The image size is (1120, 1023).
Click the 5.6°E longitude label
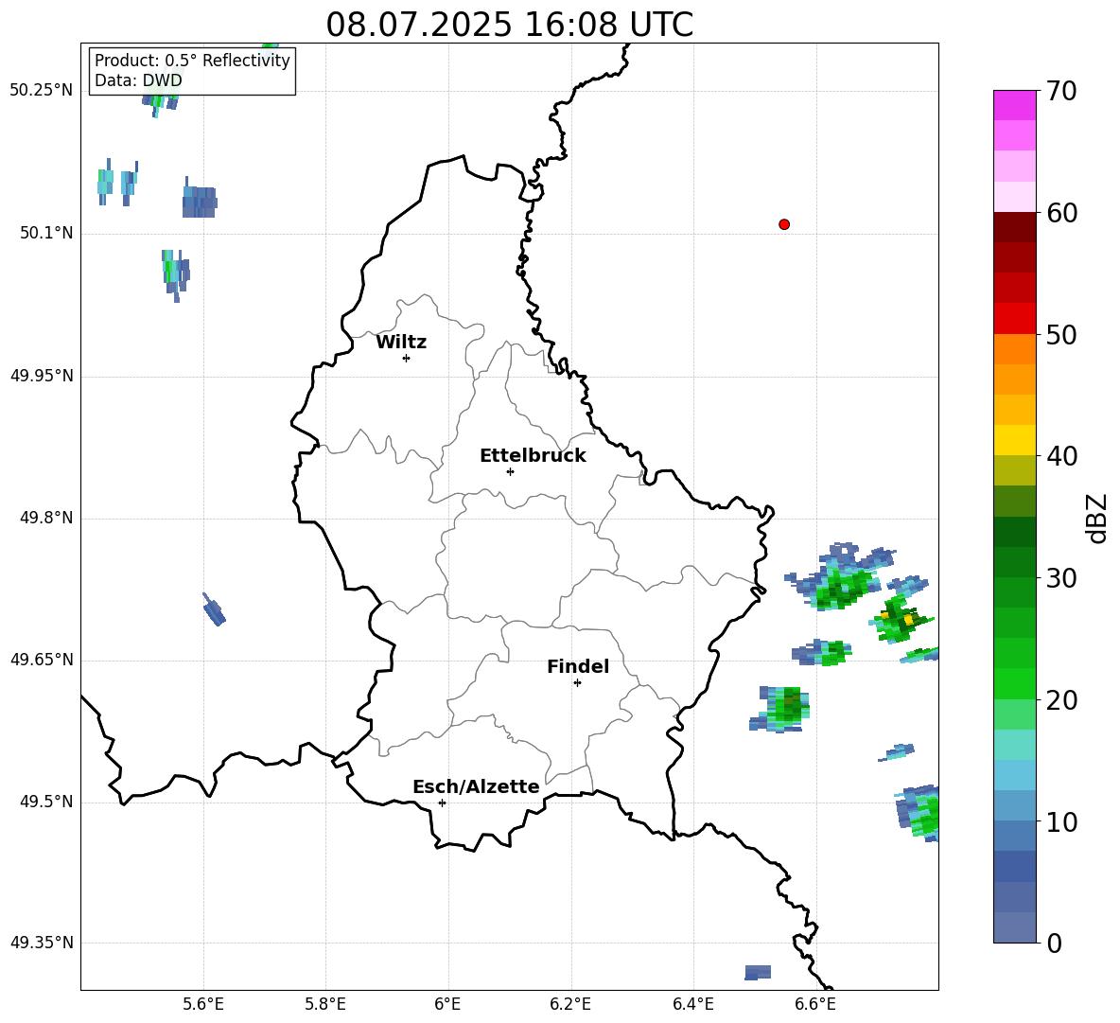pyautogui.click(x=202, y=1004)
